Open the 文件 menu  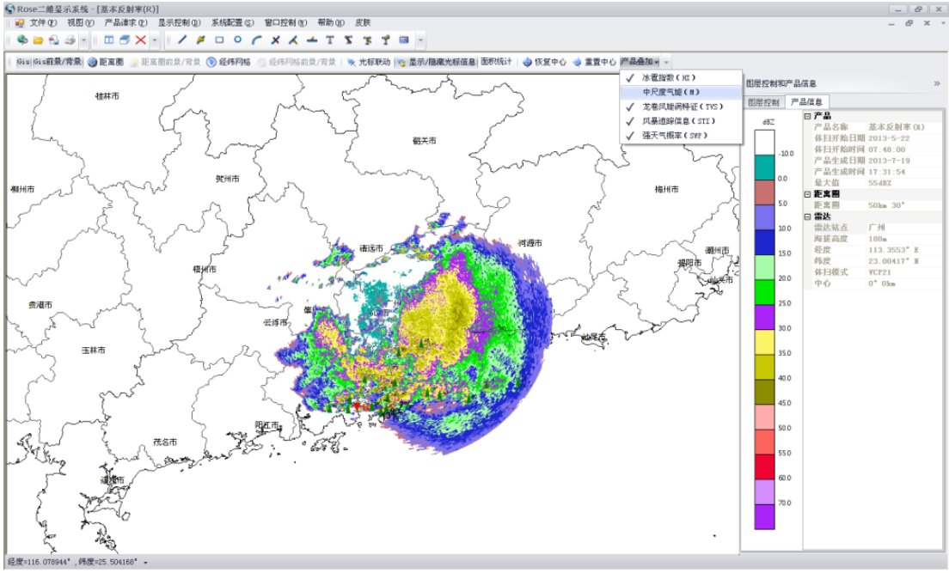tap(43, 23)
